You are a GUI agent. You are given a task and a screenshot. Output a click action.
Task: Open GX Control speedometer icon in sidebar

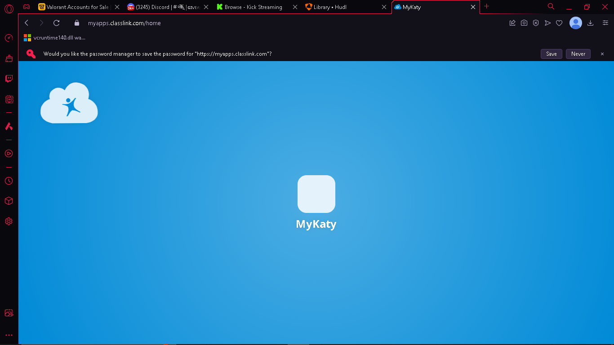click(9, 38)
